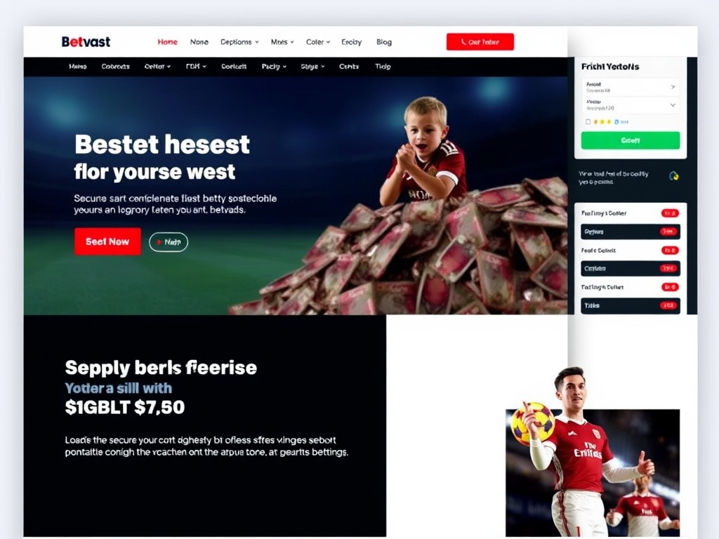Image resolution: width=719 pixels, height=539 pixels.
Task: Select the Home menu item
Action: tap(167, 41)
